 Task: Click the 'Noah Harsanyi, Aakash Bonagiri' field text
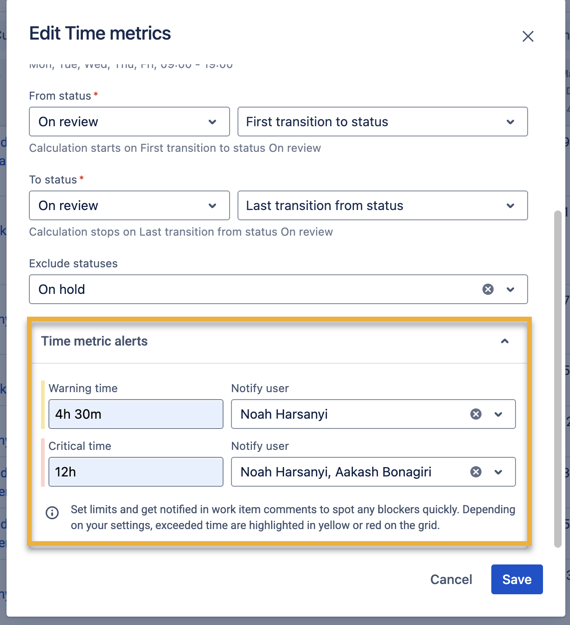tap(336, 472)
